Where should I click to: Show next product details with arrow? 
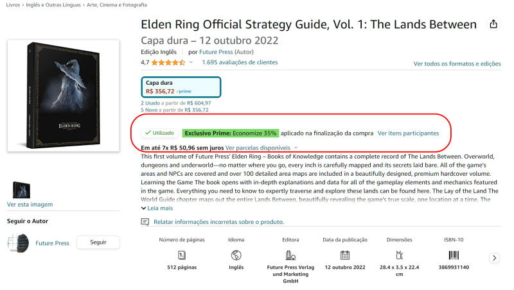(494, 258)
